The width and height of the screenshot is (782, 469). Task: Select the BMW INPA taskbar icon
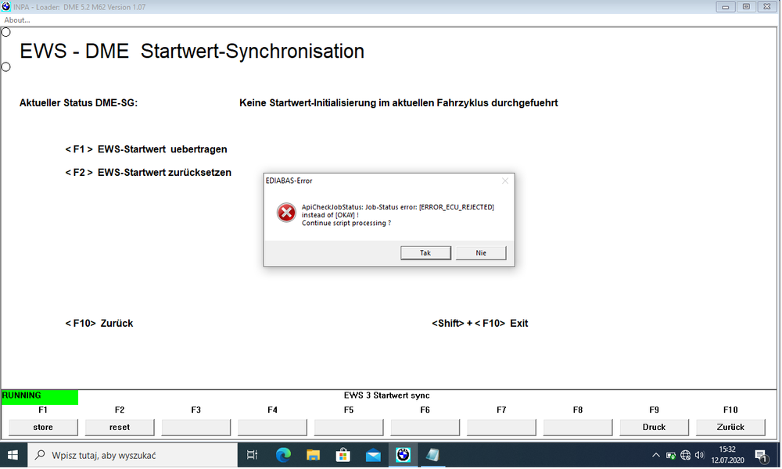coord(403,455)
